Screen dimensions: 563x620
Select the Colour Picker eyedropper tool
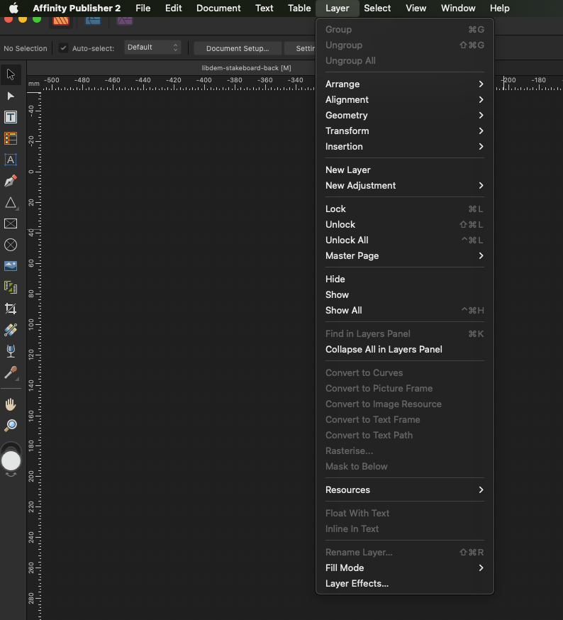point(11,372)
